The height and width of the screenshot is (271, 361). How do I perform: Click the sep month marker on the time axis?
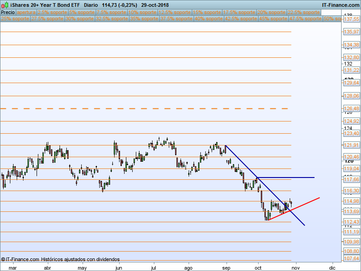click(226, 267)
